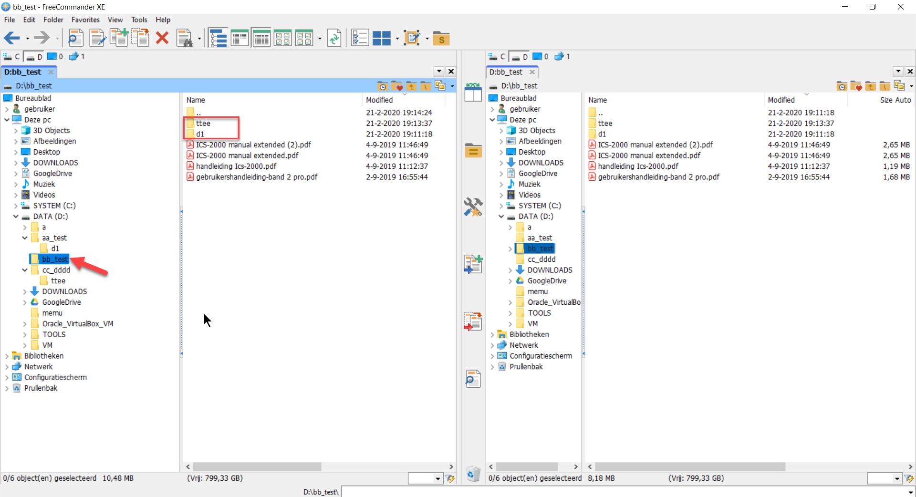Click the middle bar move files icon
The height and width of the screenshot is (497, 916).
pos(473,321)
